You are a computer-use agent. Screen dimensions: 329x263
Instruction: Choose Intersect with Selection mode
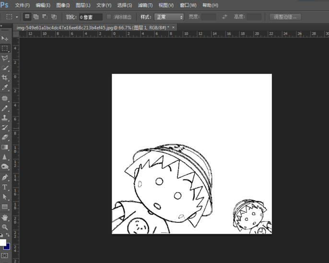pos(54,17)
